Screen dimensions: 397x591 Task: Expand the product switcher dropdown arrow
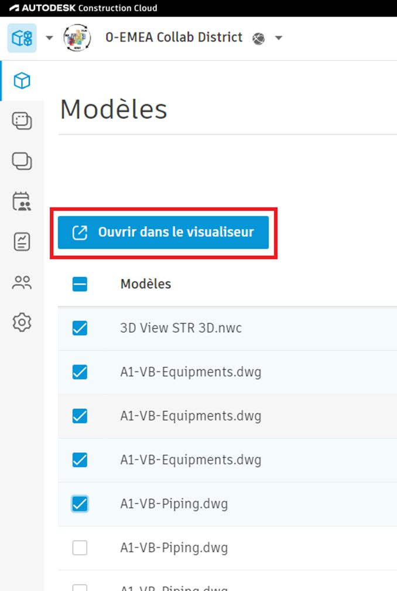coord(49,37)
